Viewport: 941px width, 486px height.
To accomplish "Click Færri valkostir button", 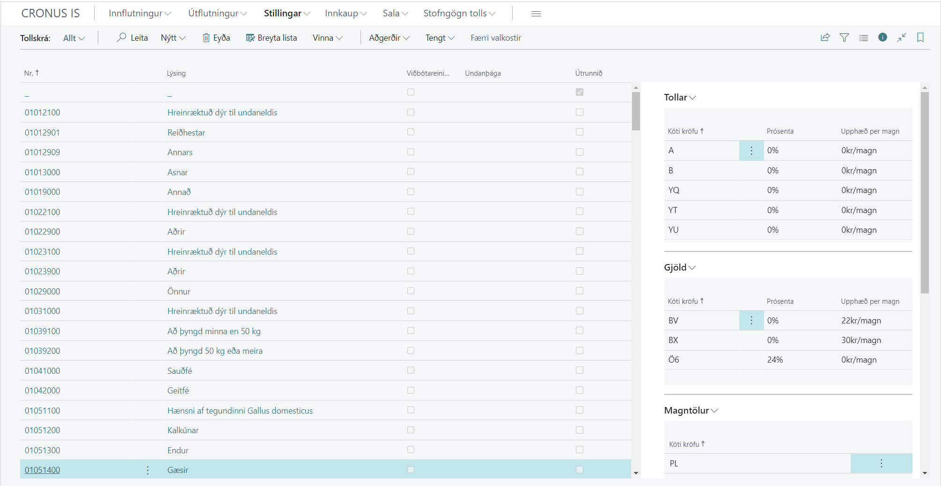I will click(x=495, y=38).
